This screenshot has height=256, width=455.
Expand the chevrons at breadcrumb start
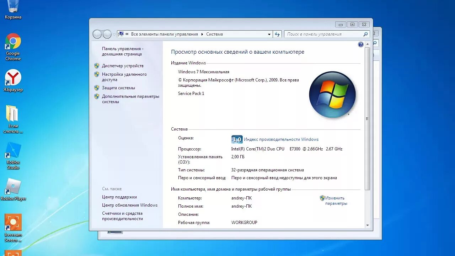[x=127, y=34]
